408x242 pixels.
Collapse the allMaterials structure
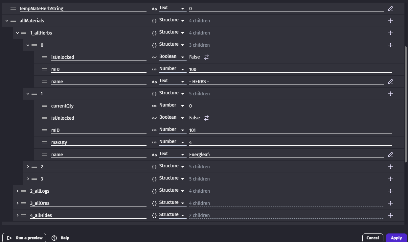(7, 21)
